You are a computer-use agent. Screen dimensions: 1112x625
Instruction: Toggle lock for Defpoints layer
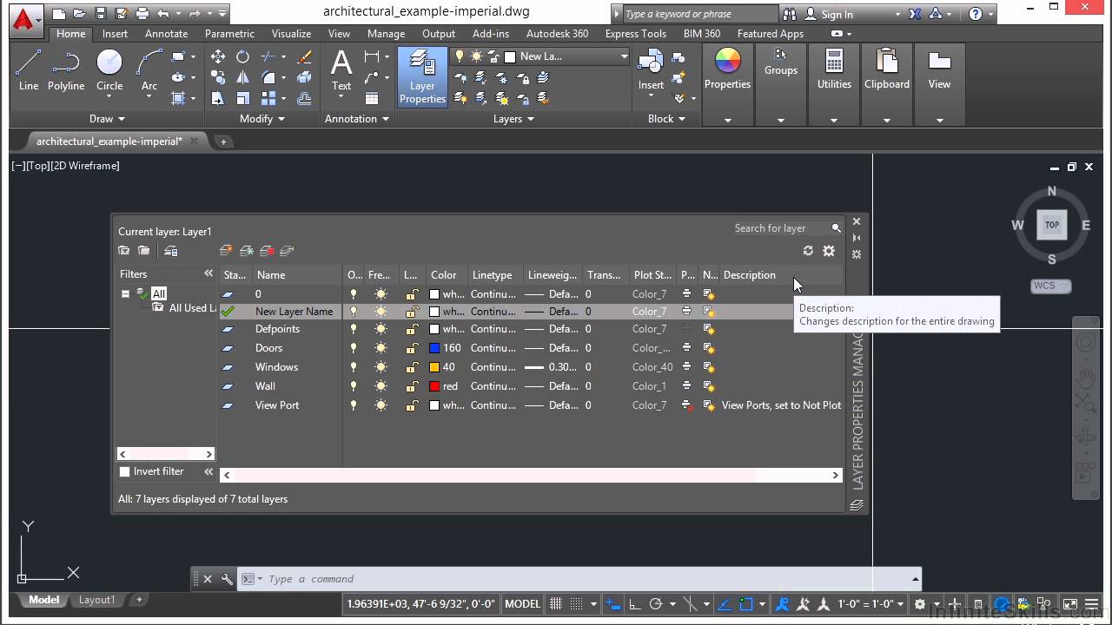pos(413,329)
